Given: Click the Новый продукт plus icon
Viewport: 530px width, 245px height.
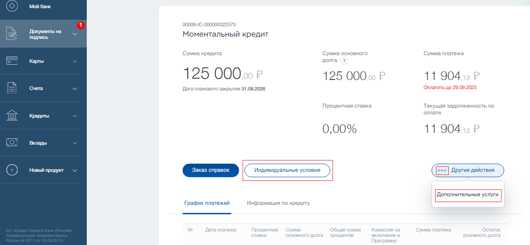Looking at the screenshot, I should pos(12,170).
